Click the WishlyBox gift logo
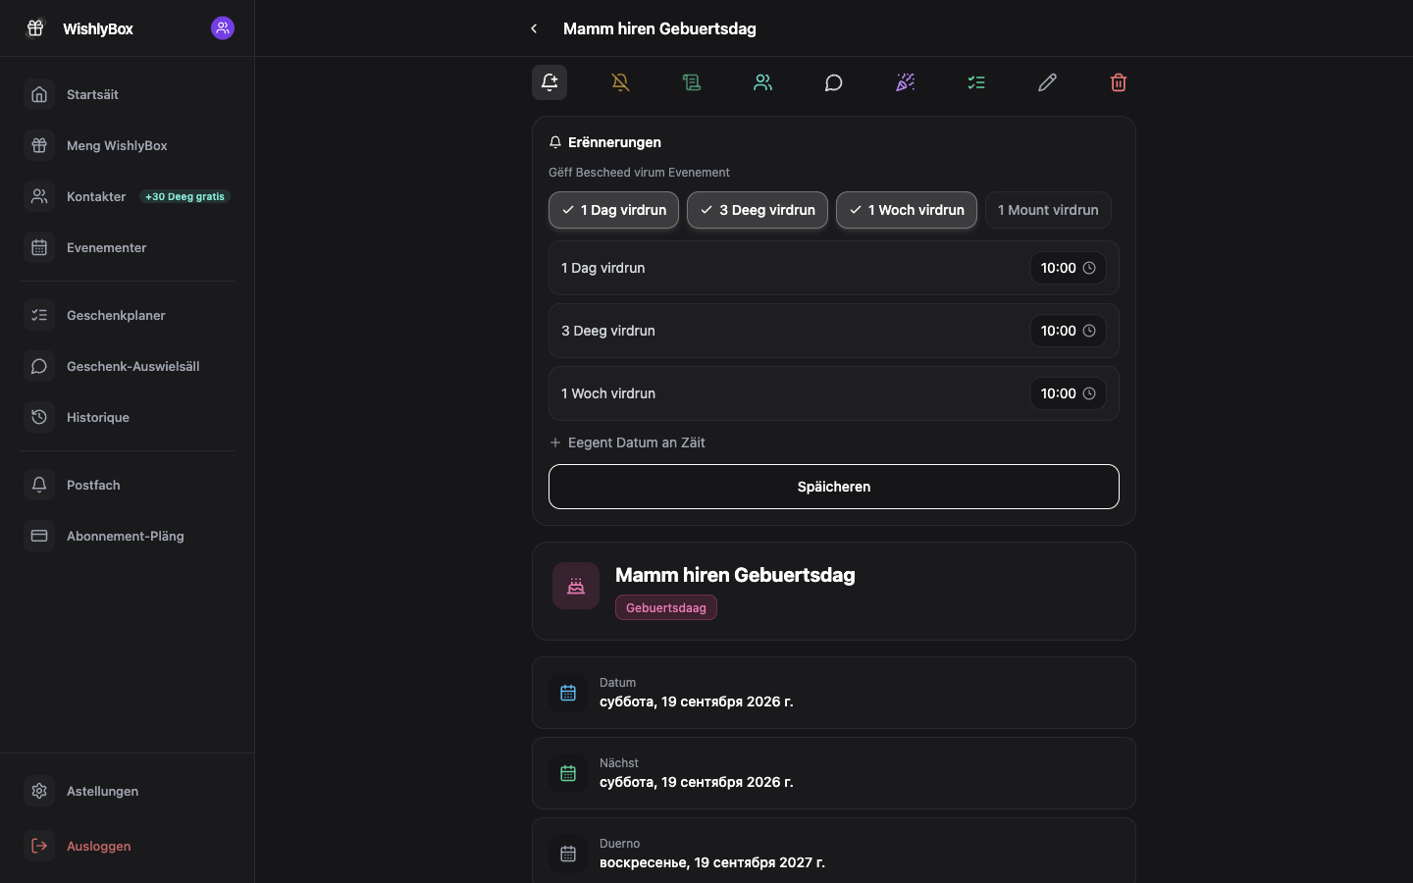Image resolution: width=1413 pixels, height=883 pixels. [35, 27]
